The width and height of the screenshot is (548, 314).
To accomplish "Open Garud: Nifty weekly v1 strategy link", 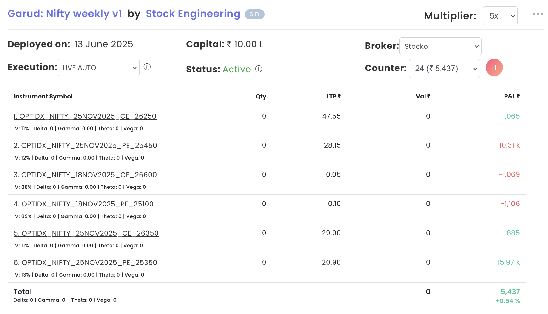I will point(65,14).
